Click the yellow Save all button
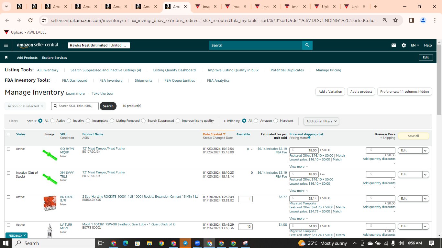The height and width of the screenshot is (248, 442). [413, 136]
